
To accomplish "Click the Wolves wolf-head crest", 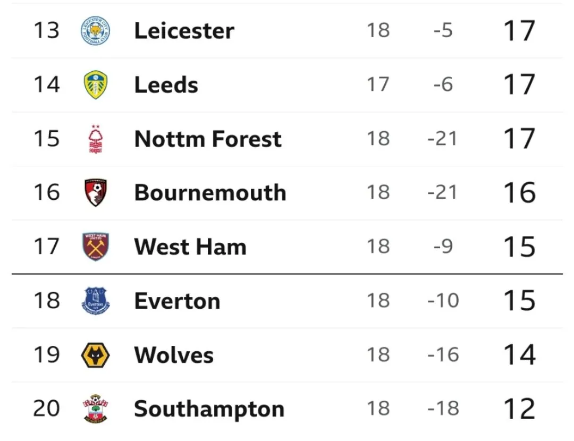I will (x=96, y=355).
